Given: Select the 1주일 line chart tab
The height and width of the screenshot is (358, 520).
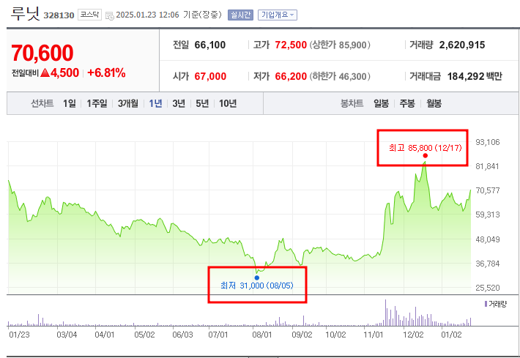Looking at the screenshot, I should (x=97, y=103).
